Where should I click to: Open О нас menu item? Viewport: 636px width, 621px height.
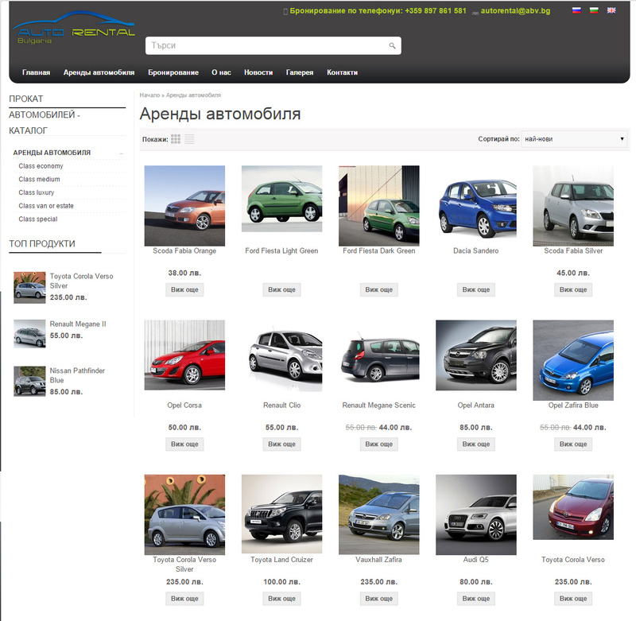click(x=221, y=72)
